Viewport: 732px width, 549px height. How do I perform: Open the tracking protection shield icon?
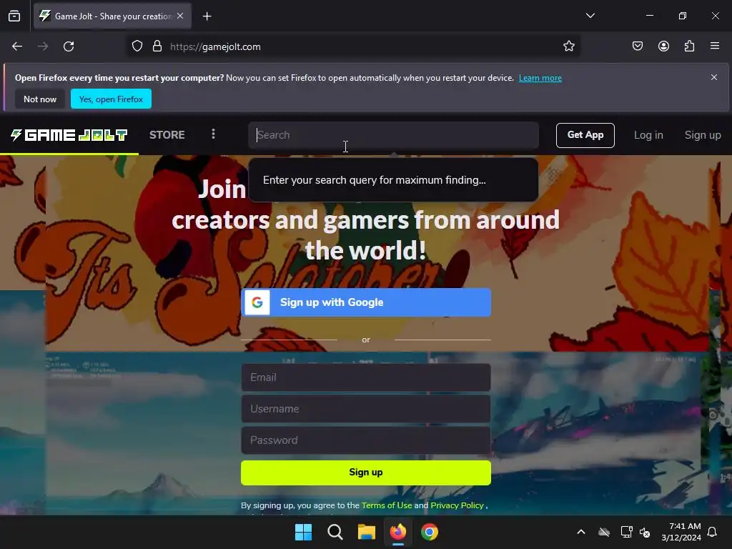(x=137, y=46)
